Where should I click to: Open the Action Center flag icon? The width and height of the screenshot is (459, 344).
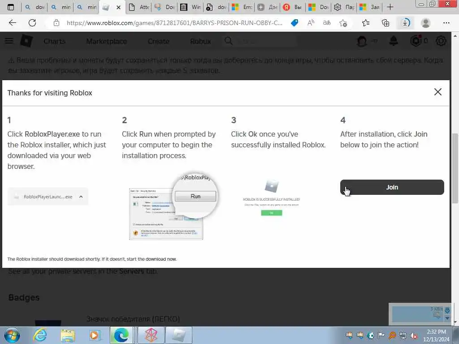(x=381, y=335)
